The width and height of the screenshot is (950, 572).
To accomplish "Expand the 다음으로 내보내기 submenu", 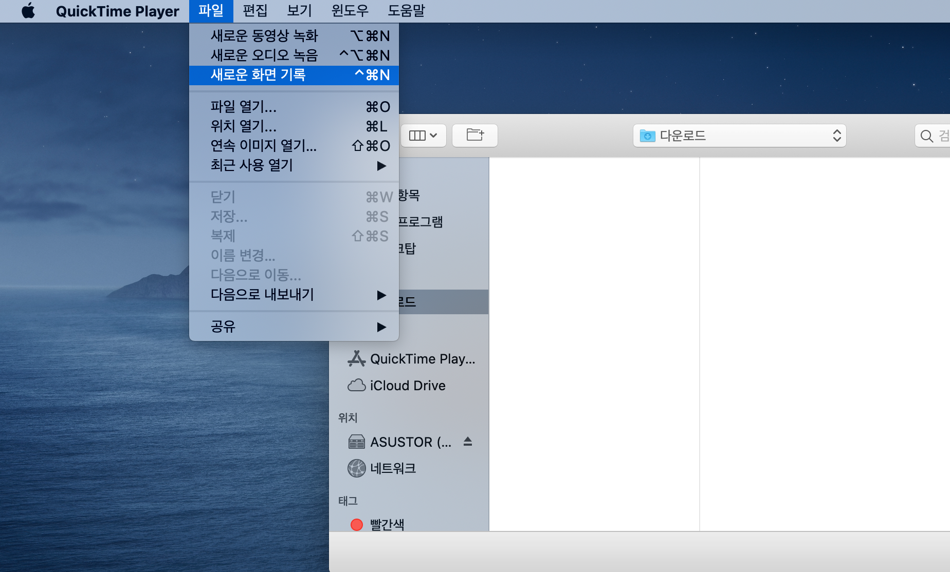I will pos(294,295).
